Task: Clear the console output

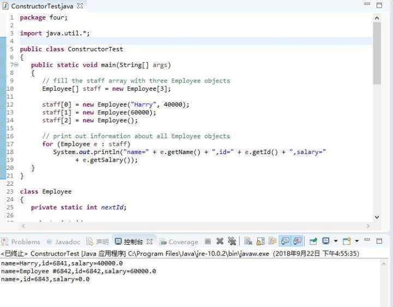Action: (248, 241)
